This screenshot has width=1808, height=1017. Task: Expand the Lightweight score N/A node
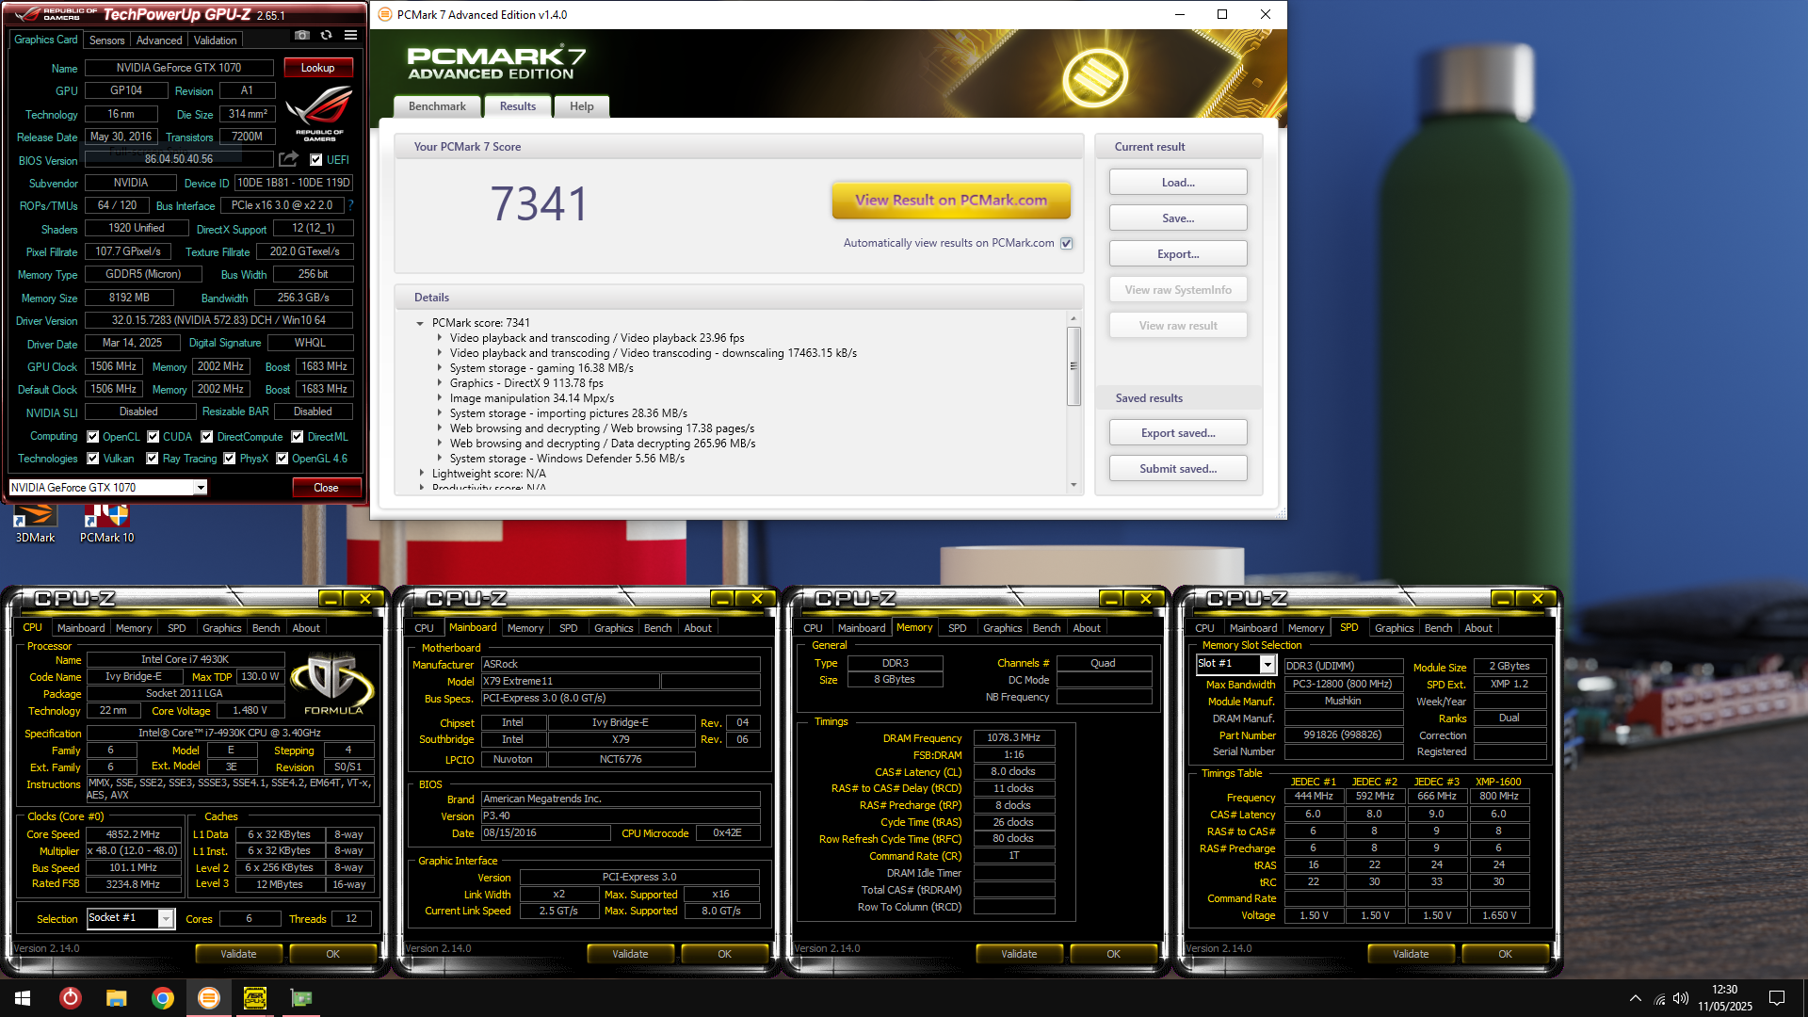(x=421, y=474)
